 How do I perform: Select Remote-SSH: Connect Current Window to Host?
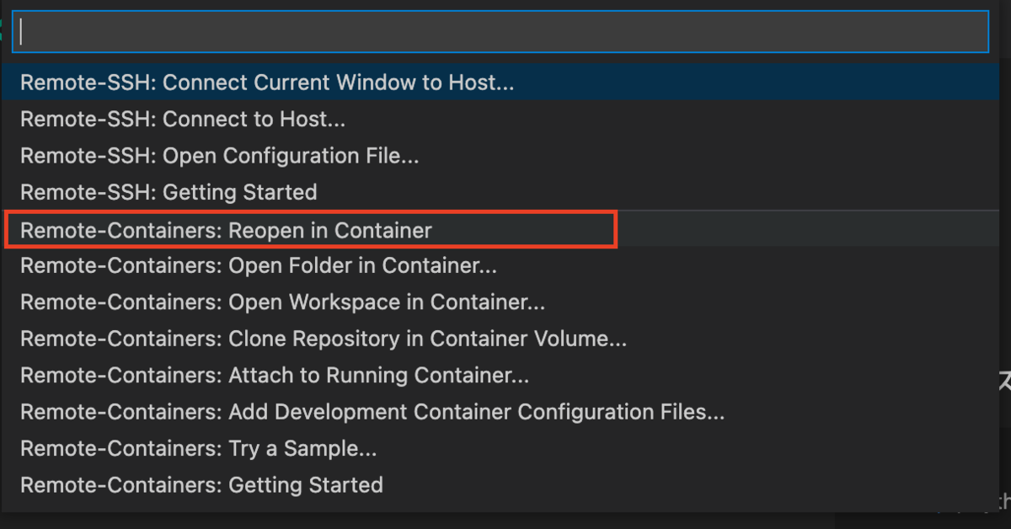click(267, 83)
